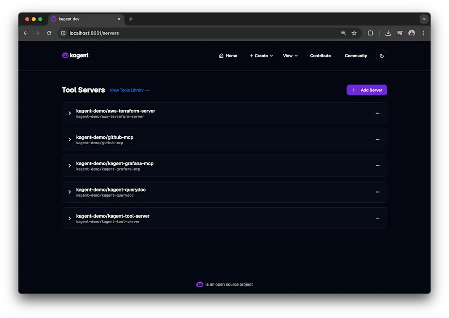
Task: Click the Add Server button
Action: pos(367,90)
